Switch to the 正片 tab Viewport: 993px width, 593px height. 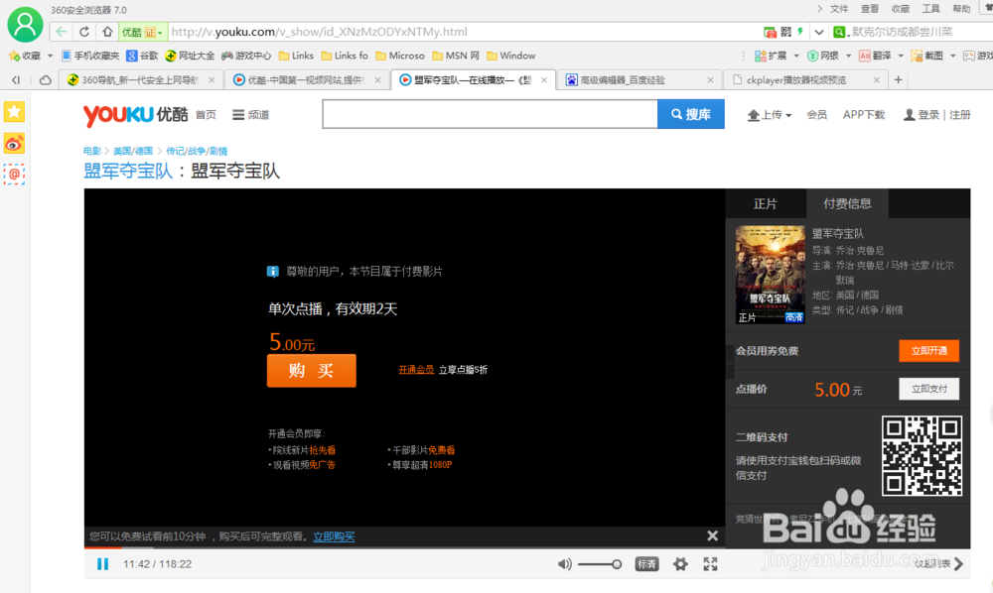coord(765,203)
